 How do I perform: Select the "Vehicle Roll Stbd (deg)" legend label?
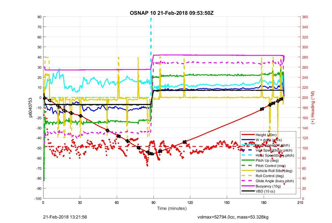click(x=274, y=171)
